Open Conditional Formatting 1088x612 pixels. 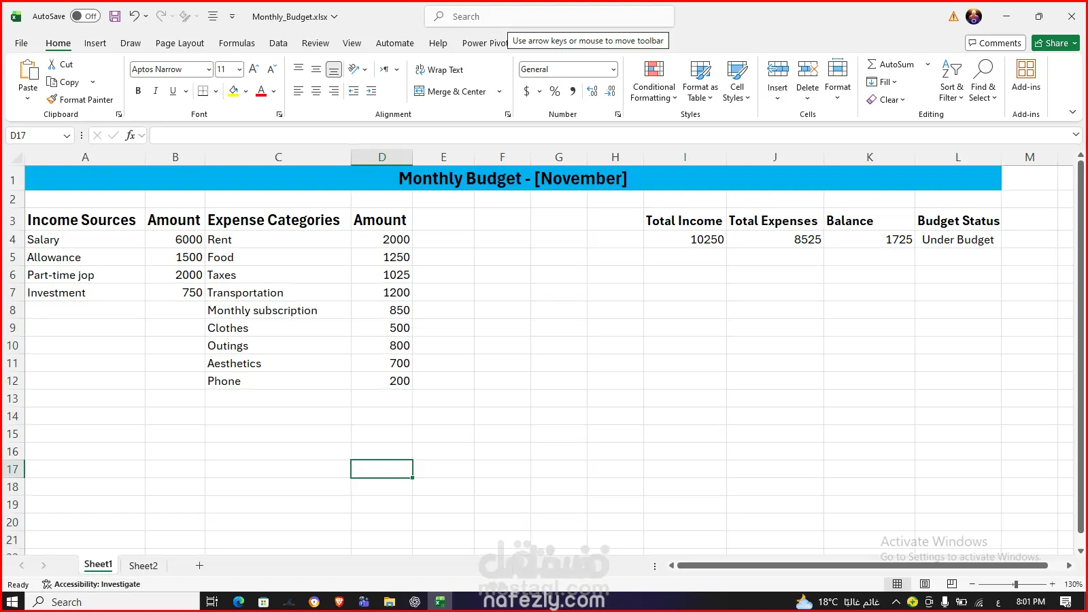(653, 82)
